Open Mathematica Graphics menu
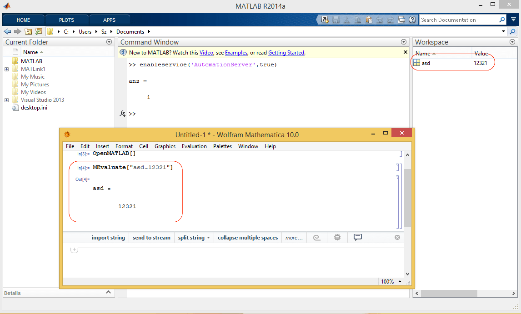The width and height of the screenshot is (521, 314). [x=165, y=146]
